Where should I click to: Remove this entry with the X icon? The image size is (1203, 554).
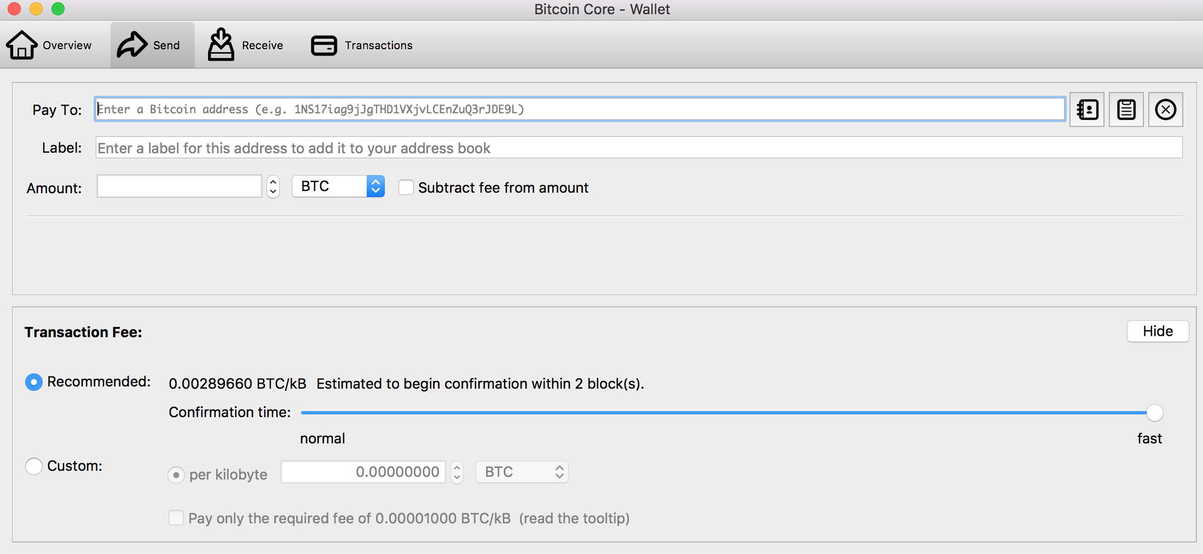1166,109
